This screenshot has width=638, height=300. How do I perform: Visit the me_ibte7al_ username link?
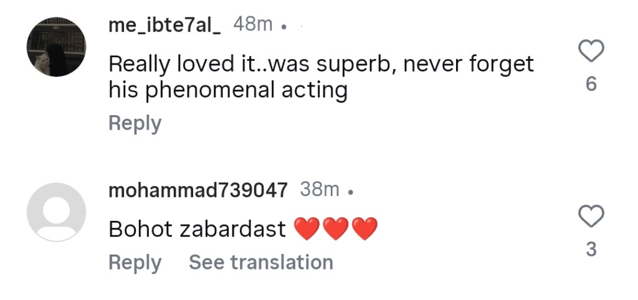point(164,25)
